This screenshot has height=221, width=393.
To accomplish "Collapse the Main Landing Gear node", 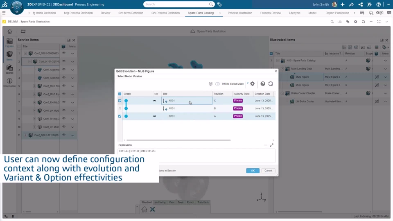I will tap(282, 69).
